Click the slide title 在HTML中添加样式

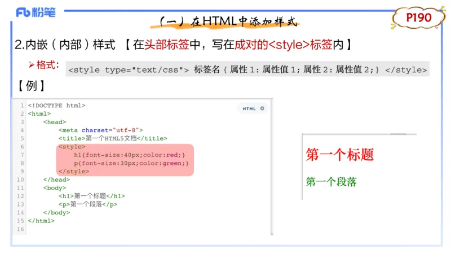point(227,21)
